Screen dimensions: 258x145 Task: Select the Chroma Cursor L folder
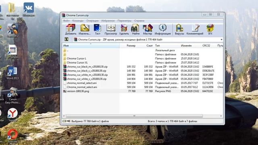(x=76, y=58)
